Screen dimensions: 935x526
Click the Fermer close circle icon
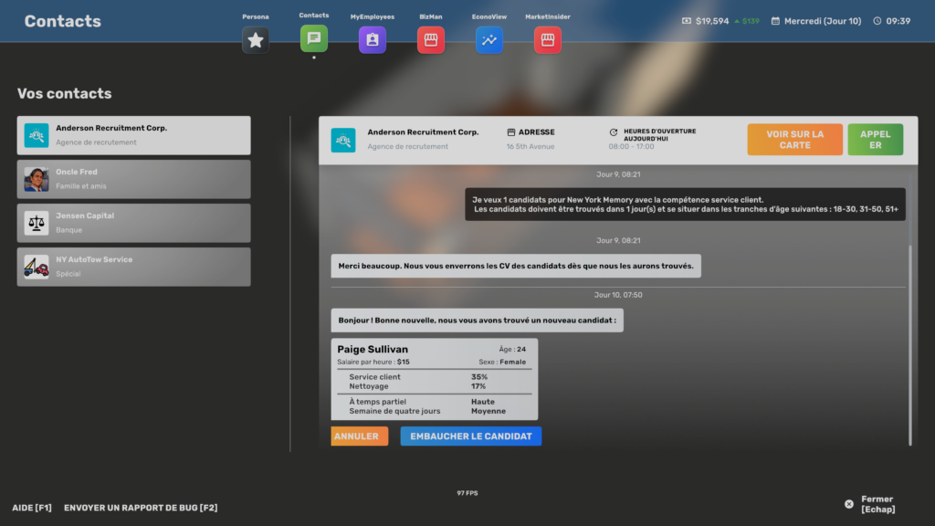coord(849,504)
